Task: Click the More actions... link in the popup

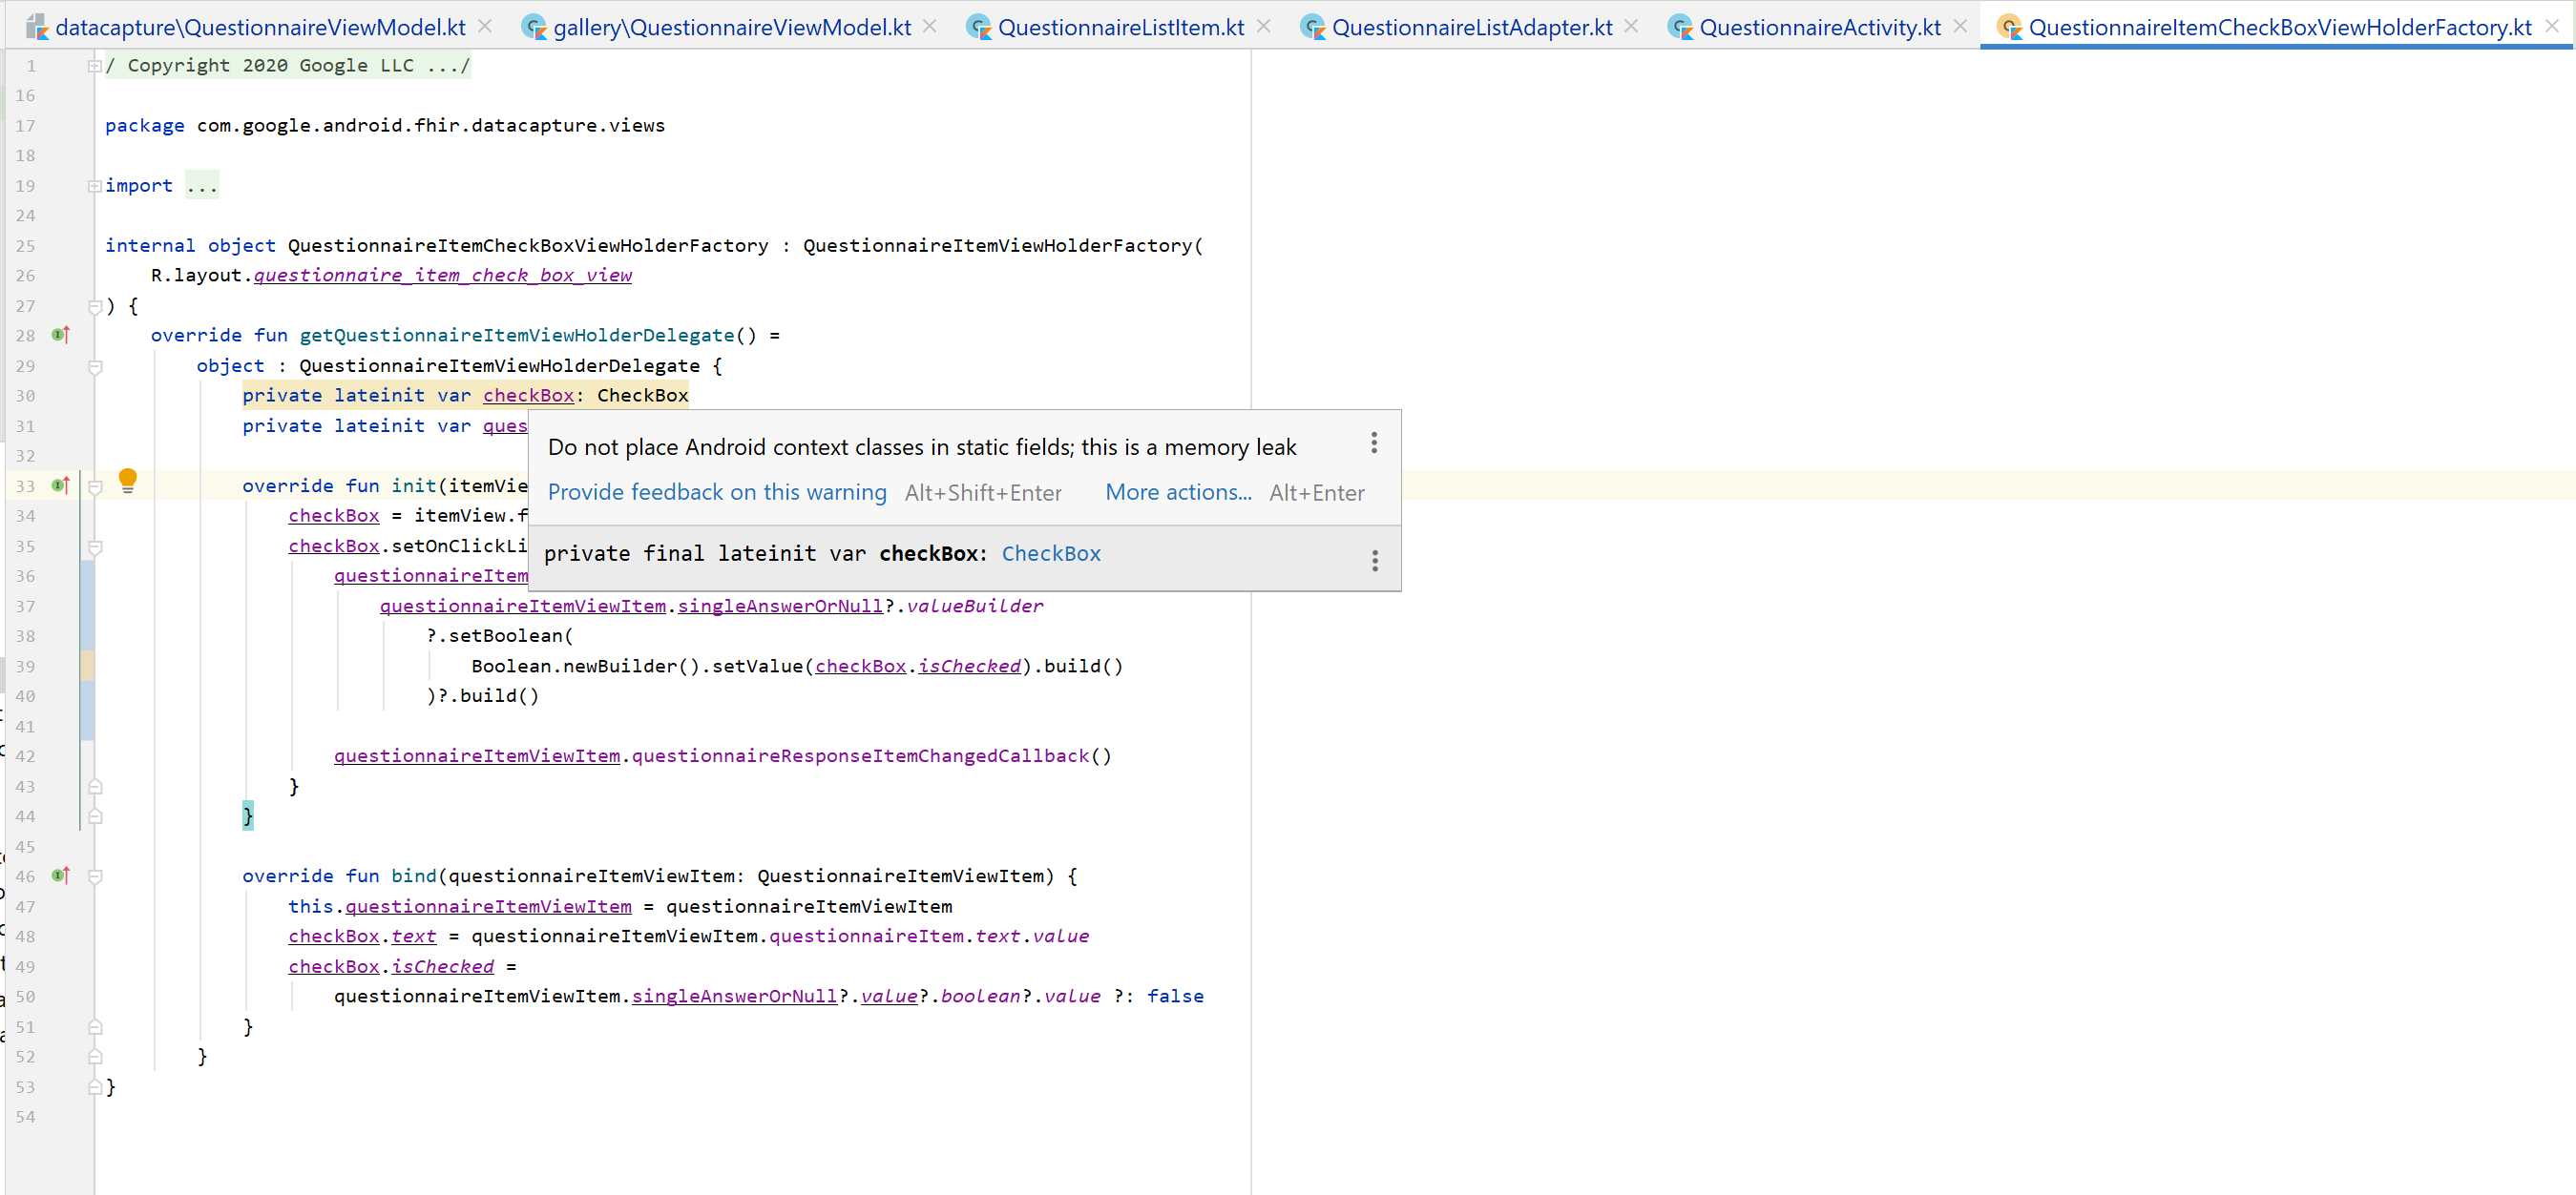Action: [1177, 492]
